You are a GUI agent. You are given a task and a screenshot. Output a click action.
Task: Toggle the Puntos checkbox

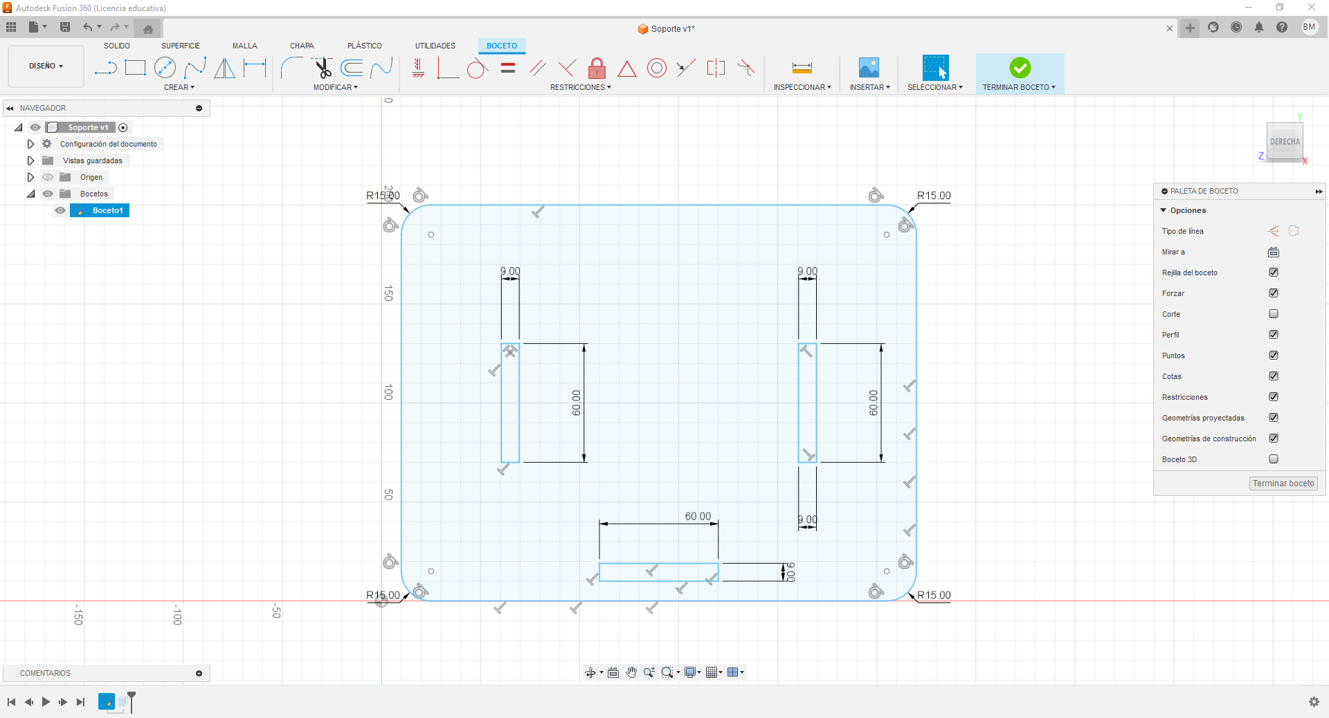[1274, 356]
